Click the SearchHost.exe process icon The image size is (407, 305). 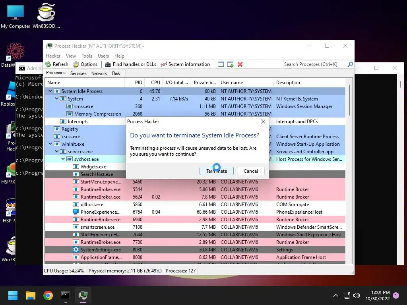(76, 174)
